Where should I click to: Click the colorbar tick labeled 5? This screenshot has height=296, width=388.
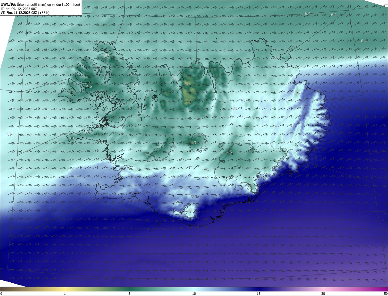pos(129,294)
